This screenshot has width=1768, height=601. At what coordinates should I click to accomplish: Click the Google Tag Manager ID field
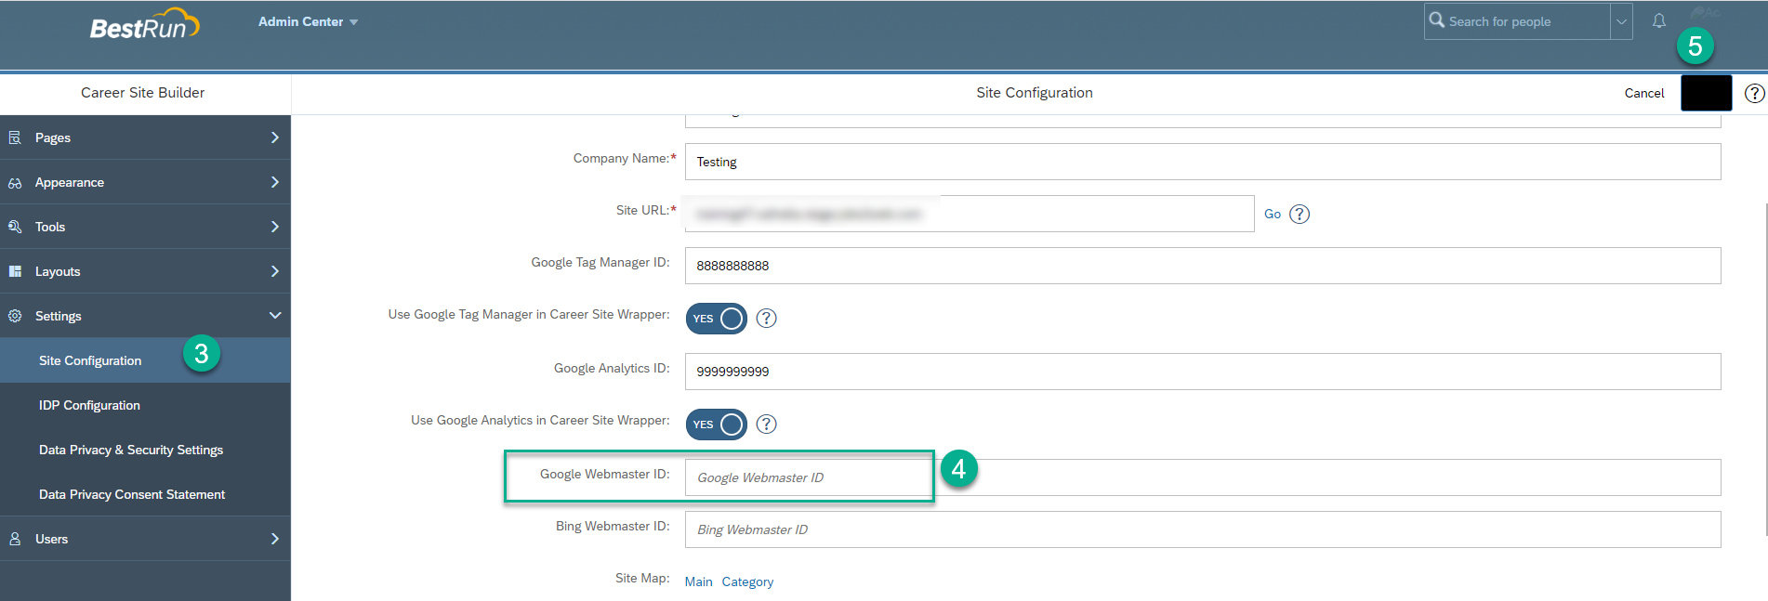click(1203, 266)
